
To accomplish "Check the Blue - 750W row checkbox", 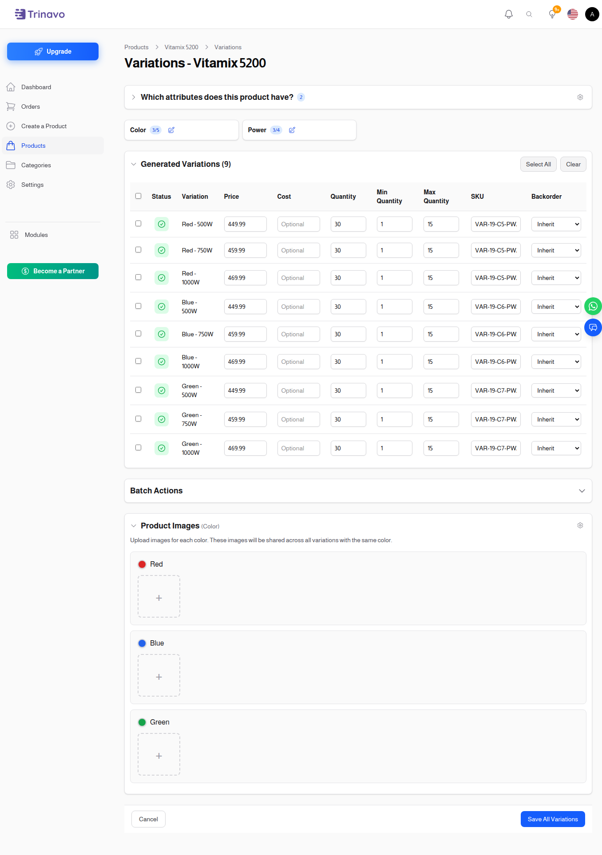I will (x=139, y=334).
